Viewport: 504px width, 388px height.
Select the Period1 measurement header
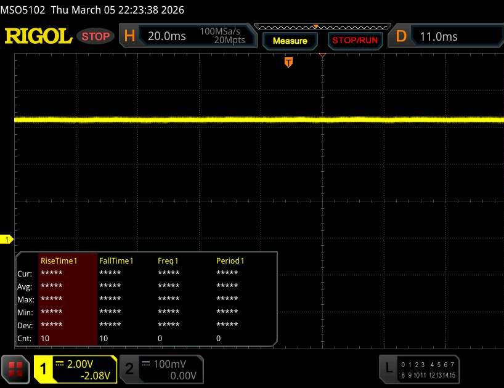point(230,261)
